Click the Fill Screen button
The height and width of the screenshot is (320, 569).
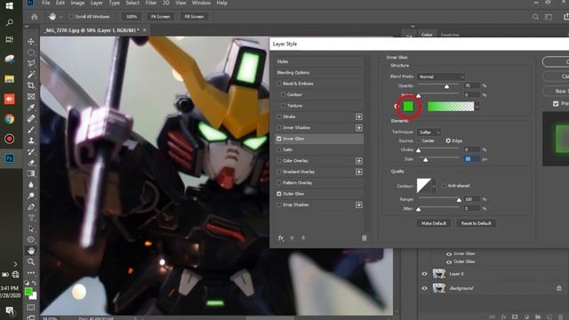[194, 17]
